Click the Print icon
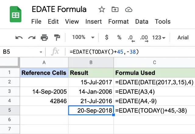 pyautogui.click(x=44, y=37)
